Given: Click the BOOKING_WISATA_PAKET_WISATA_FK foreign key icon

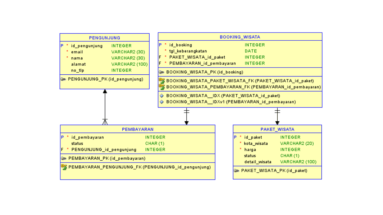Looking at the screenshot, I should point(162,81).
